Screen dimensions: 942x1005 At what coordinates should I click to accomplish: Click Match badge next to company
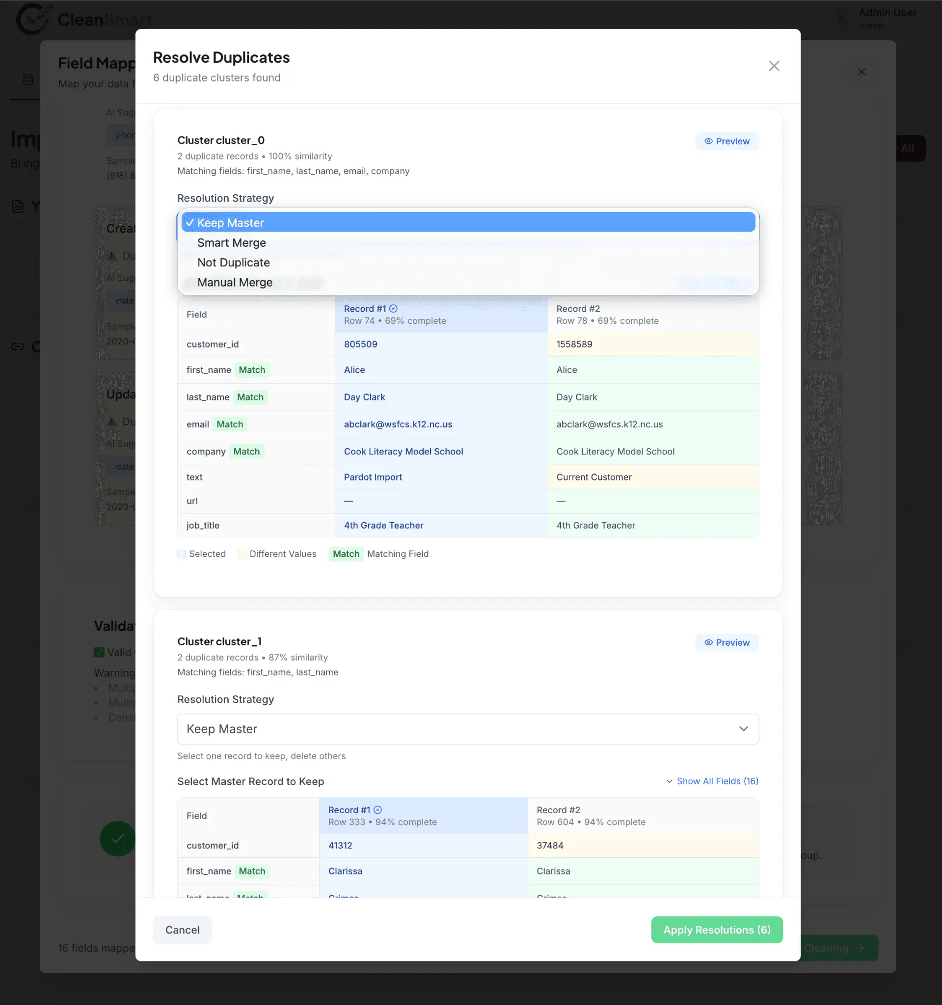tap(246, 452)
